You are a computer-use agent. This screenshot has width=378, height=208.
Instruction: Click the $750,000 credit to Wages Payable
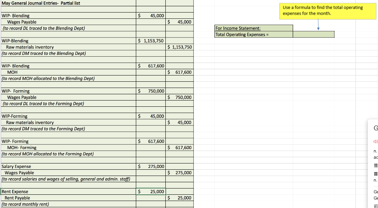click(180, 98)
